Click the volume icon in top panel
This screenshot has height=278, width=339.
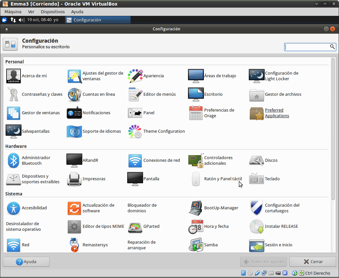21,20
